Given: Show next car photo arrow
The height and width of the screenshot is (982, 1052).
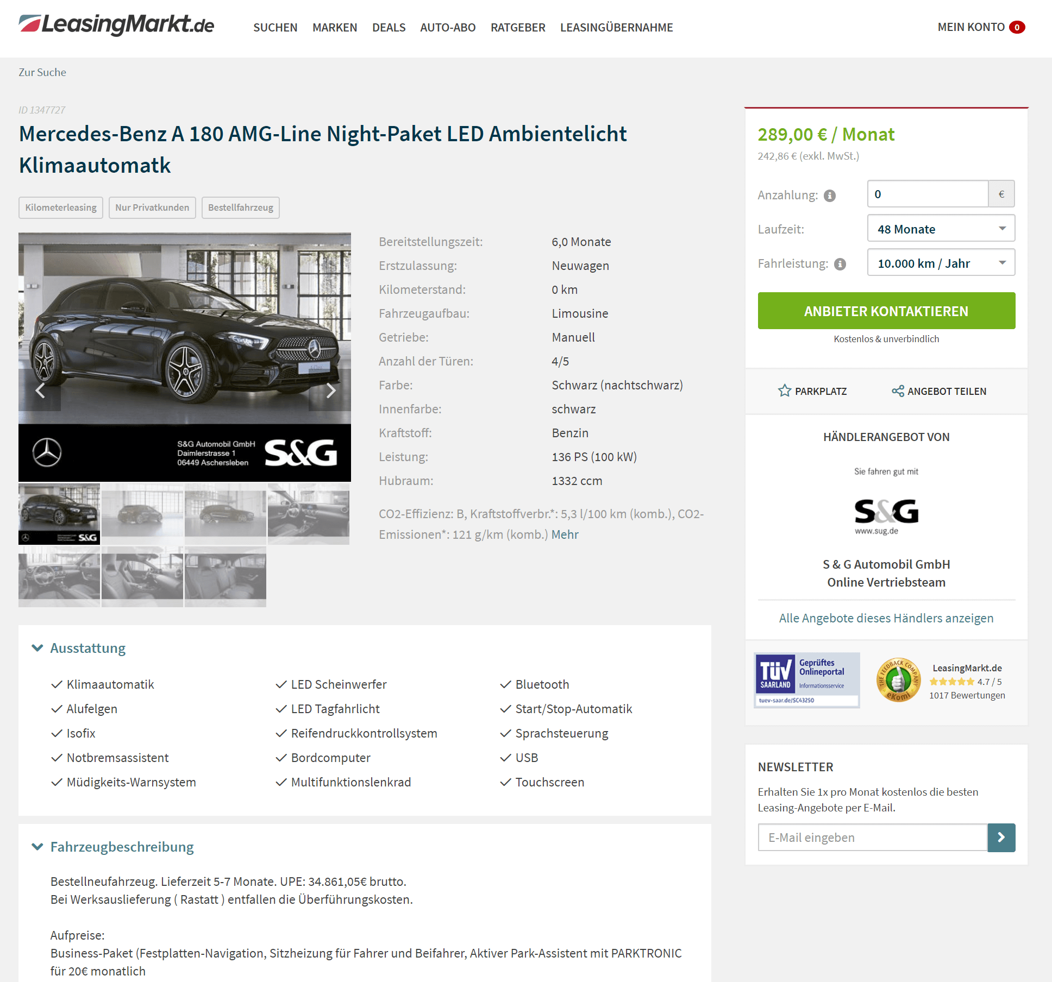Looking at the screenshot, I should tap(330, 390).
